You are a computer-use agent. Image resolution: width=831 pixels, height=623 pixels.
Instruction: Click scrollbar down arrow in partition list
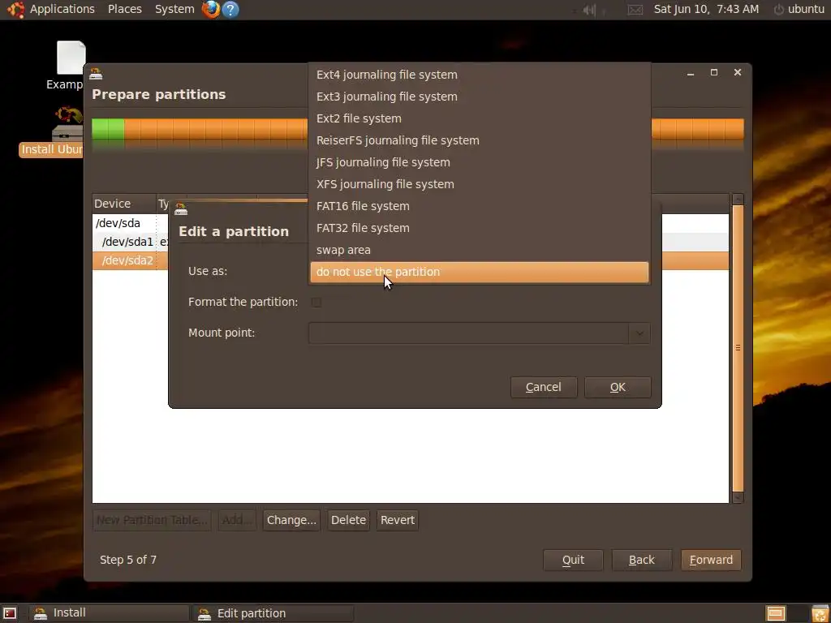738,497
